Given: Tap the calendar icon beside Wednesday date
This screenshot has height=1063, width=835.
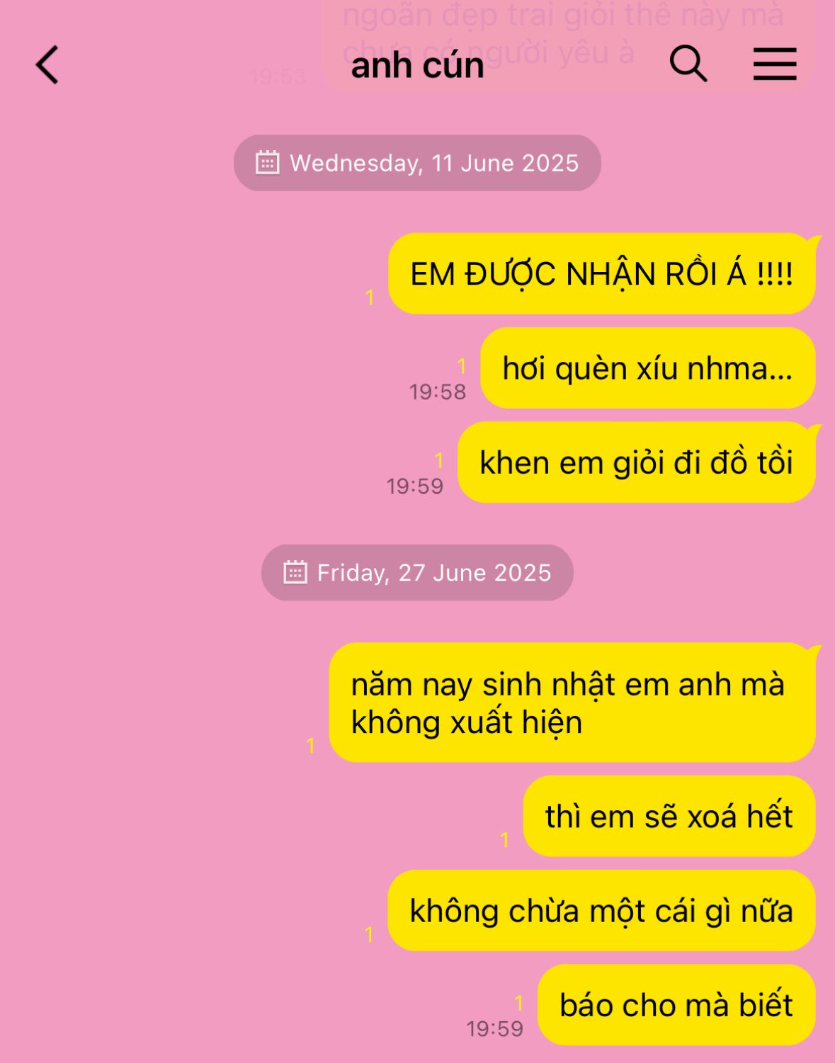Looking at the screenshot, I should 267,162.
